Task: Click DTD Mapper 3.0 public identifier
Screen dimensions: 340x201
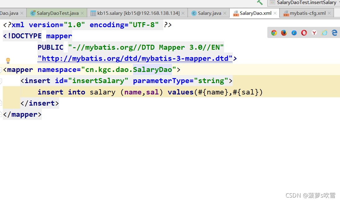Action: tap(146, 47)
